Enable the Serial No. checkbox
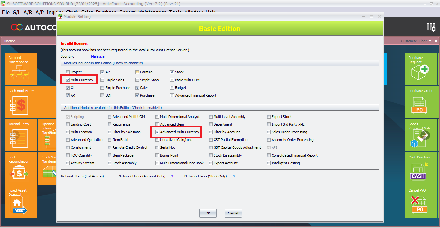This screenshot has width=440, height=228. pos(157,147)
